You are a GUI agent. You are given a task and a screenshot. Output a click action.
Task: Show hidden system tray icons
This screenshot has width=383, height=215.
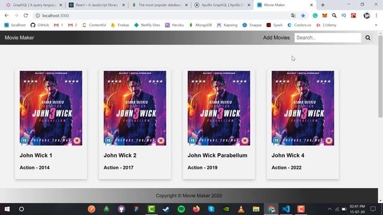[330, 209]
